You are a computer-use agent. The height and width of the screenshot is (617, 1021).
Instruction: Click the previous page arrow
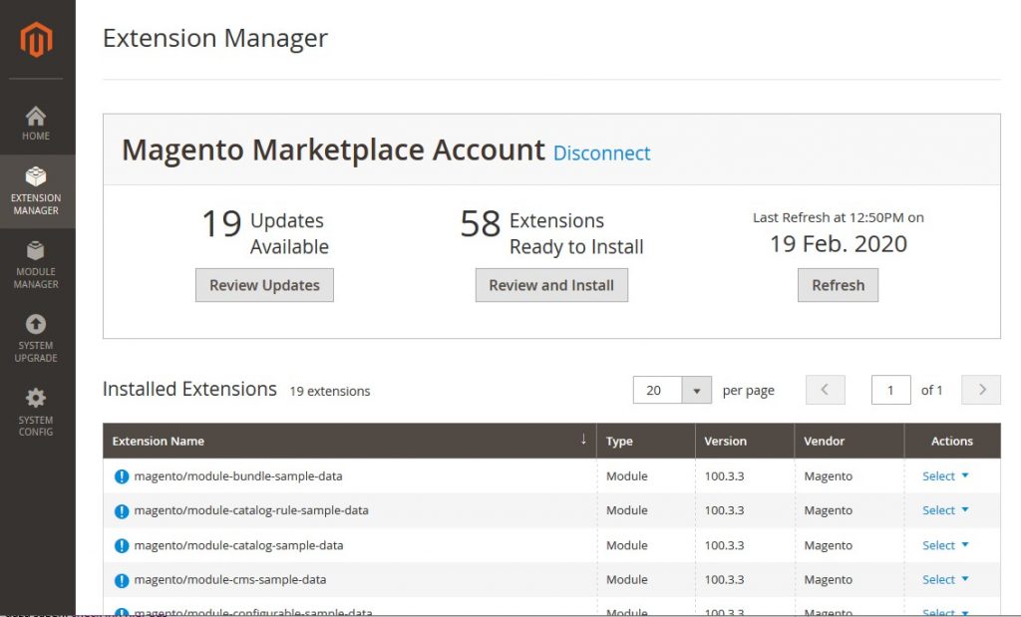pos(825,390)
